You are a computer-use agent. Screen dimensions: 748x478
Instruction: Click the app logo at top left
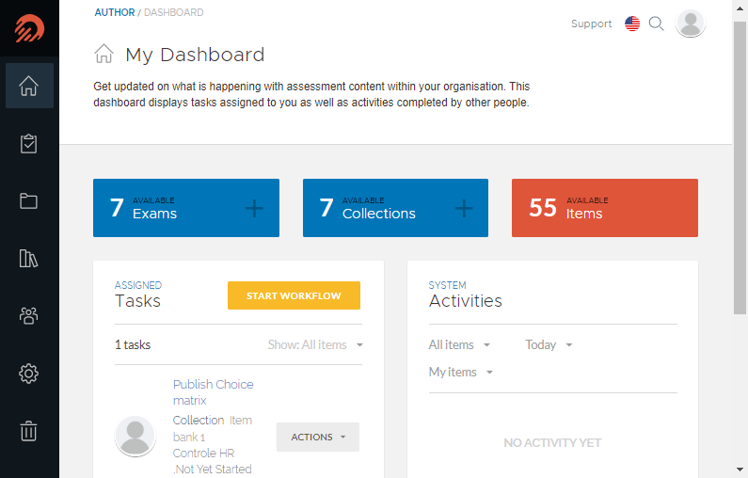pyautogui.click(x=29, y=28)
